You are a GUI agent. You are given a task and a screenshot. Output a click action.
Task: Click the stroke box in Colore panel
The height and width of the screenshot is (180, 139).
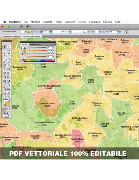click(x=24, y=50)
